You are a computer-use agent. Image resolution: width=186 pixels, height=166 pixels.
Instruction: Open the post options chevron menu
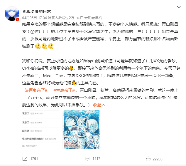pyautogui.click(x=179, y=7)
